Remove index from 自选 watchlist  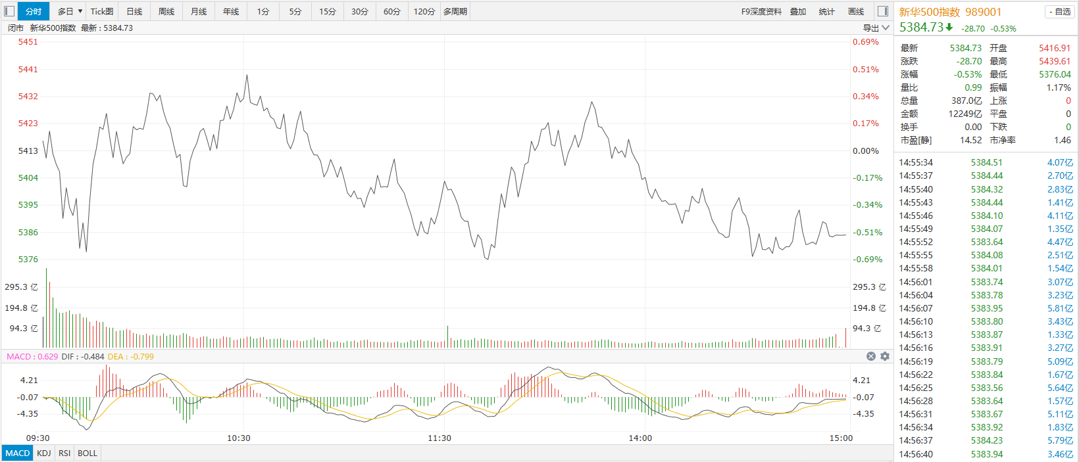[x=1059, y=12]
